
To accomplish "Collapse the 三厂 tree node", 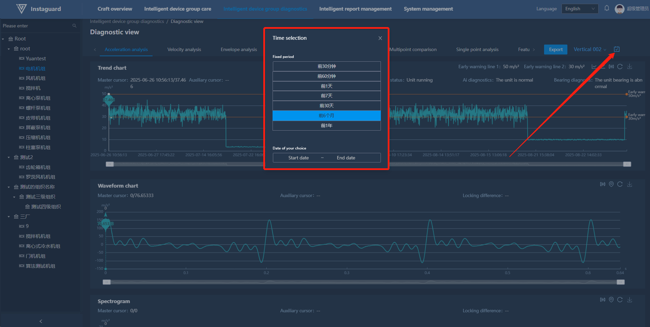I will (x=9, y=217).
